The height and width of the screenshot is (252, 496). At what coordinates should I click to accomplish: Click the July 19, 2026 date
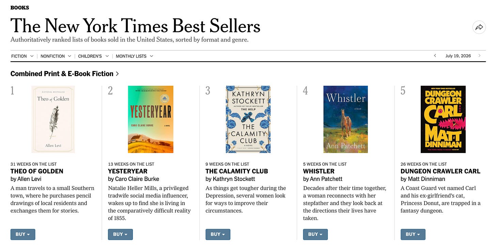tap(458, 56)
